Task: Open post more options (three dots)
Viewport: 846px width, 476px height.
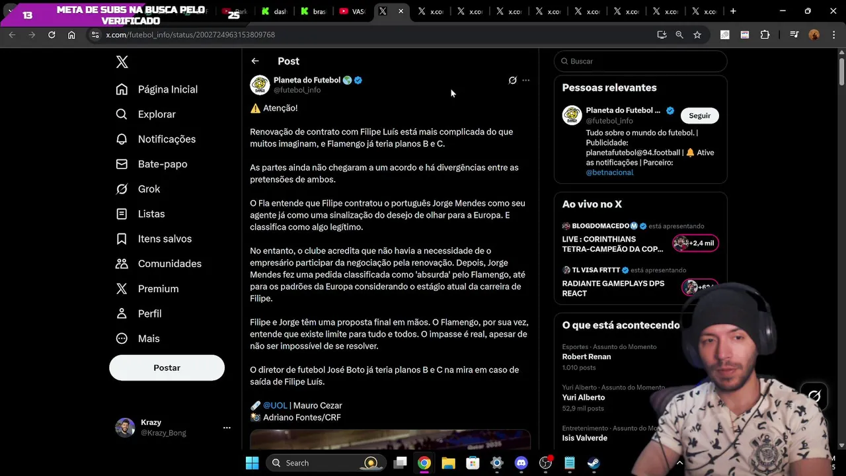Action: [526, 80]
